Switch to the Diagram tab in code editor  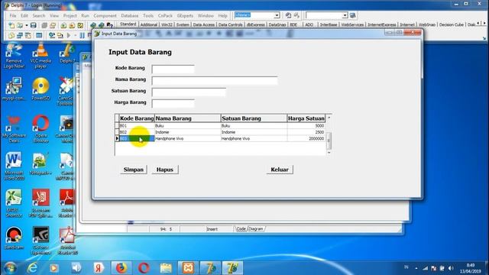256,229
